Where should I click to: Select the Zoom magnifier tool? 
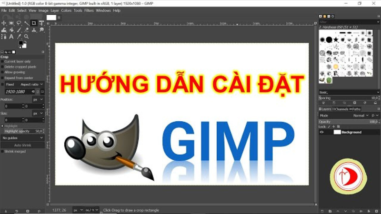point(27,36)
